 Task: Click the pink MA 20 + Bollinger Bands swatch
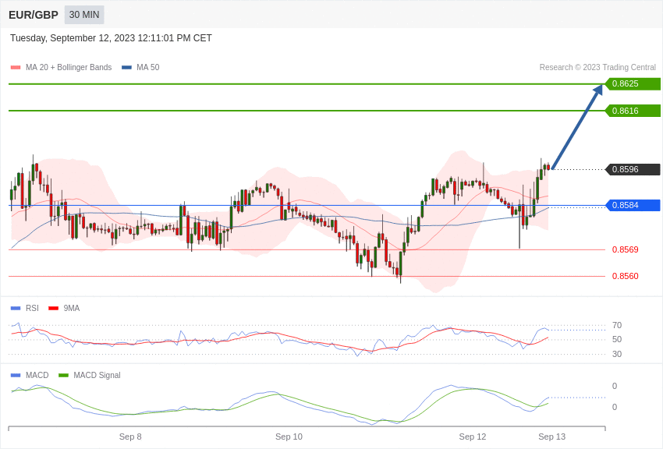coord(16,68)
